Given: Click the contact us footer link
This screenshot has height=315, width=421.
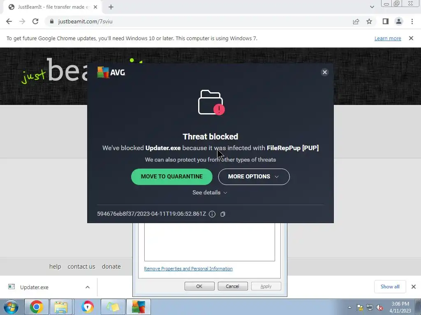Looking at the screenshot, I should click(x=81, y=267).
